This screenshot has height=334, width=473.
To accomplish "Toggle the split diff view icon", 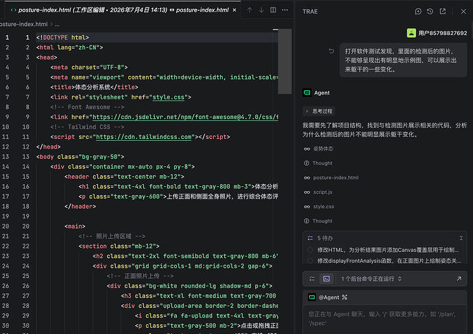I will 273,10.
